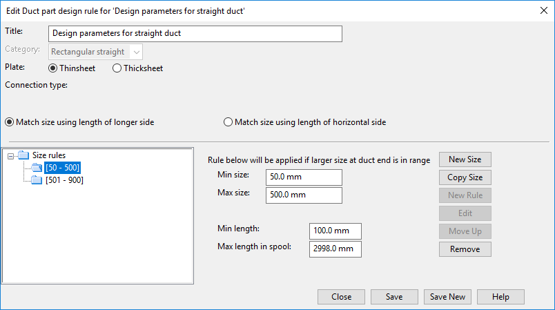Open Help for this dialog
The height and width of the screenshot is (310, 555).
(x=500, y=297)
